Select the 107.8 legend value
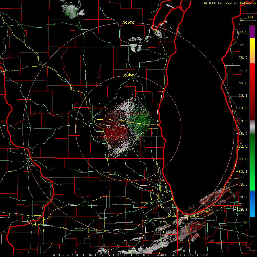The width and height of the screenshot is (257, 257). tap(242, 32)
